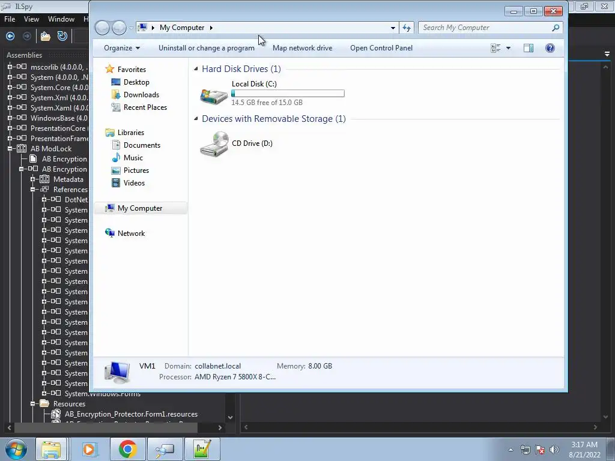
Task: Click the Windows Start button
Action: [x=16, y=449]
